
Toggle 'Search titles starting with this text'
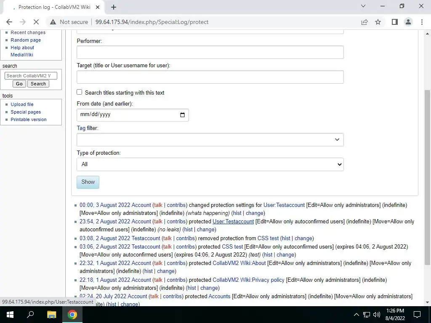(80, 92)
